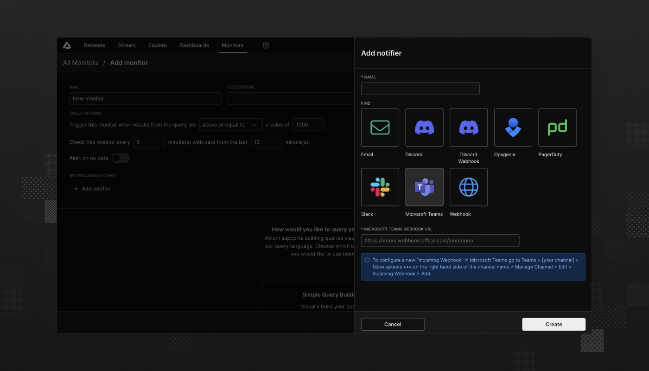Switch to the Stream tab
649x371 pixels.
127,45
